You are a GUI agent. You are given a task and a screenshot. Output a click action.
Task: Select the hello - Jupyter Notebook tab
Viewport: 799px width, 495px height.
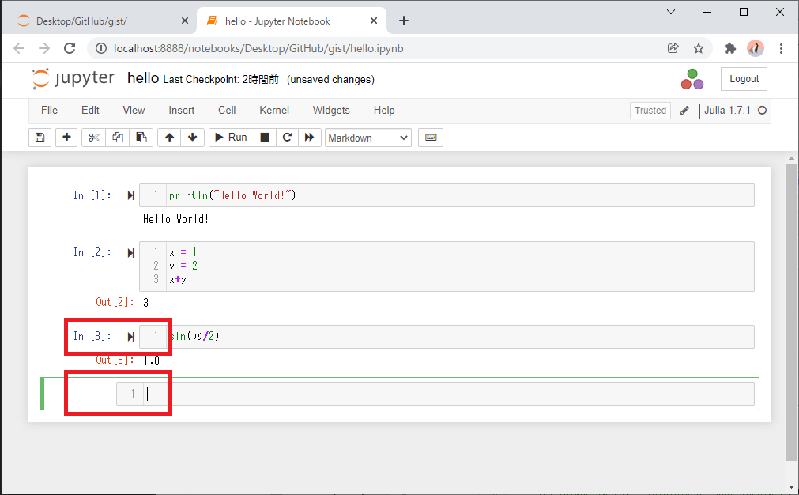click(x=277, y=21)
